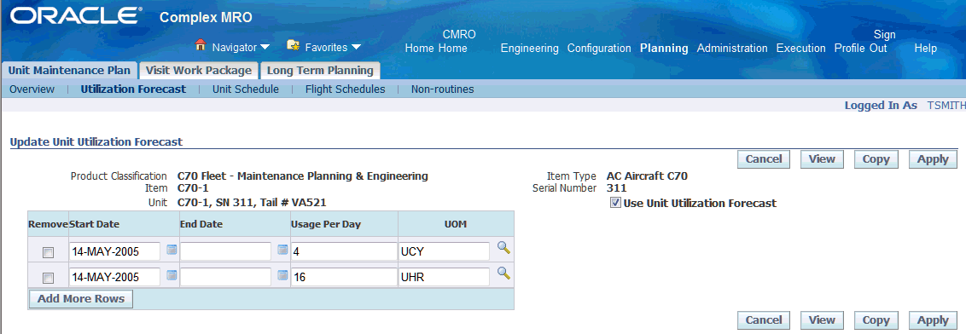Check Remove box for the UHR row

48,278
